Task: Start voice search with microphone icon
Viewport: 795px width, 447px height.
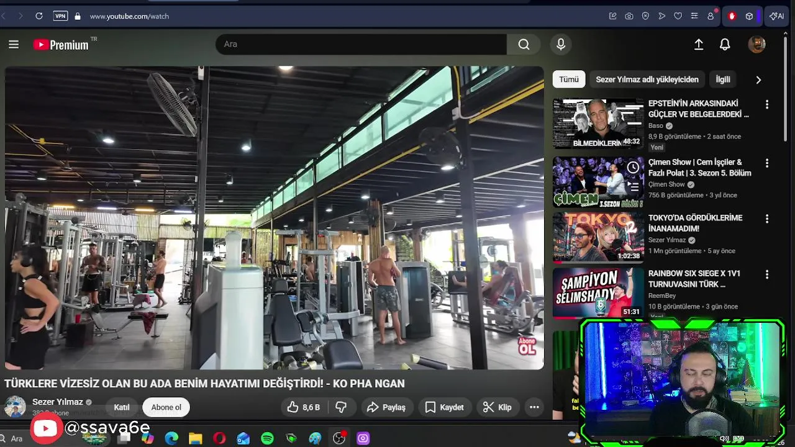Action: [561, 44]
